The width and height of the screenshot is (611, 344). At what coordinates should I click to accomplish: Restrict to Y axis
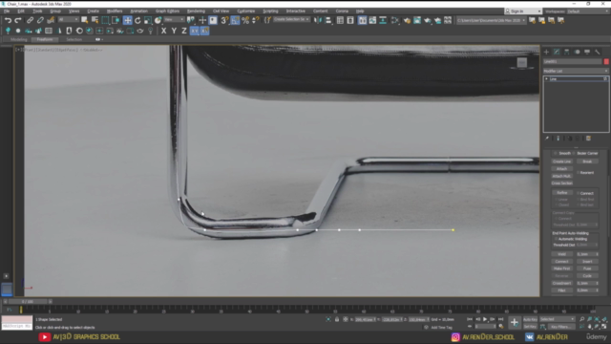coord(174,31)
